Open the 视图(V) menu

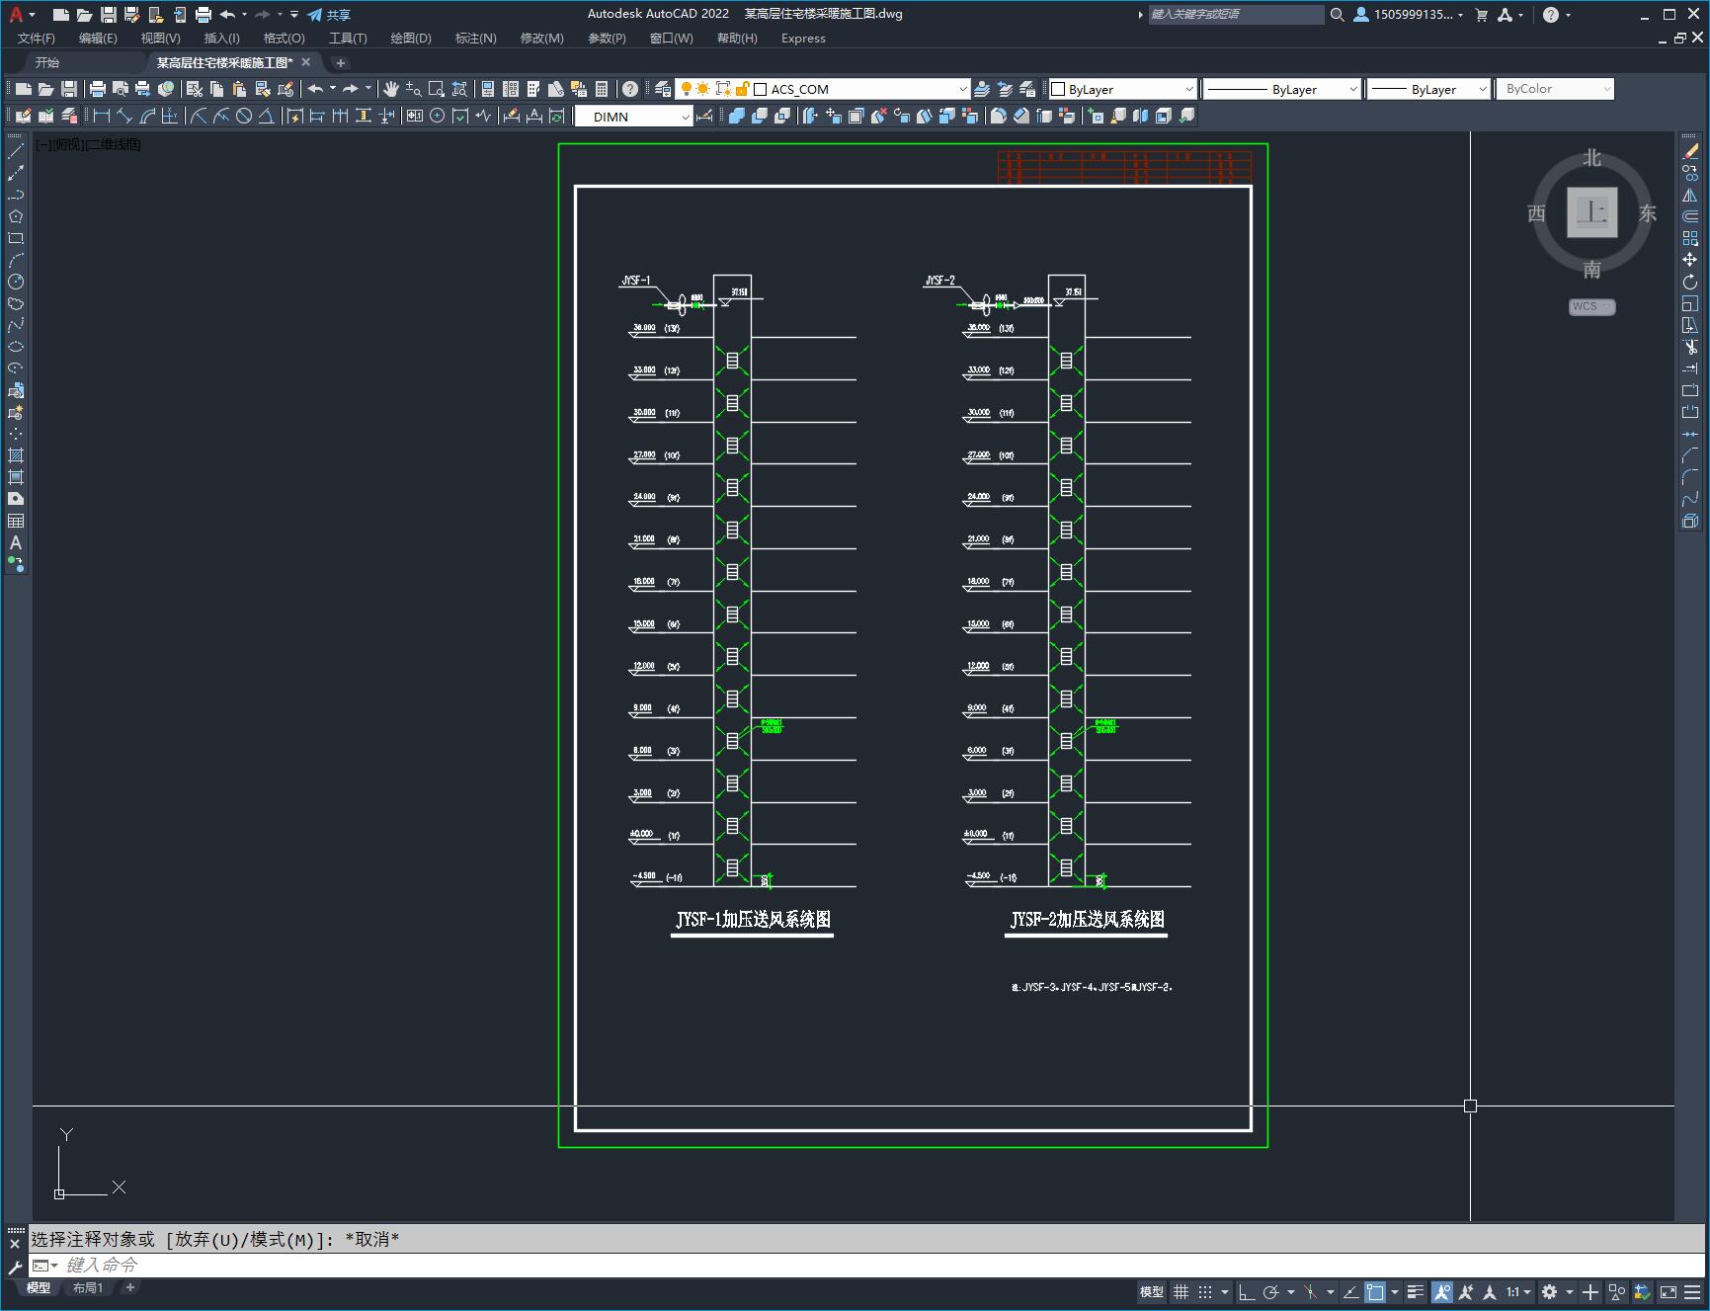[160, 39]
